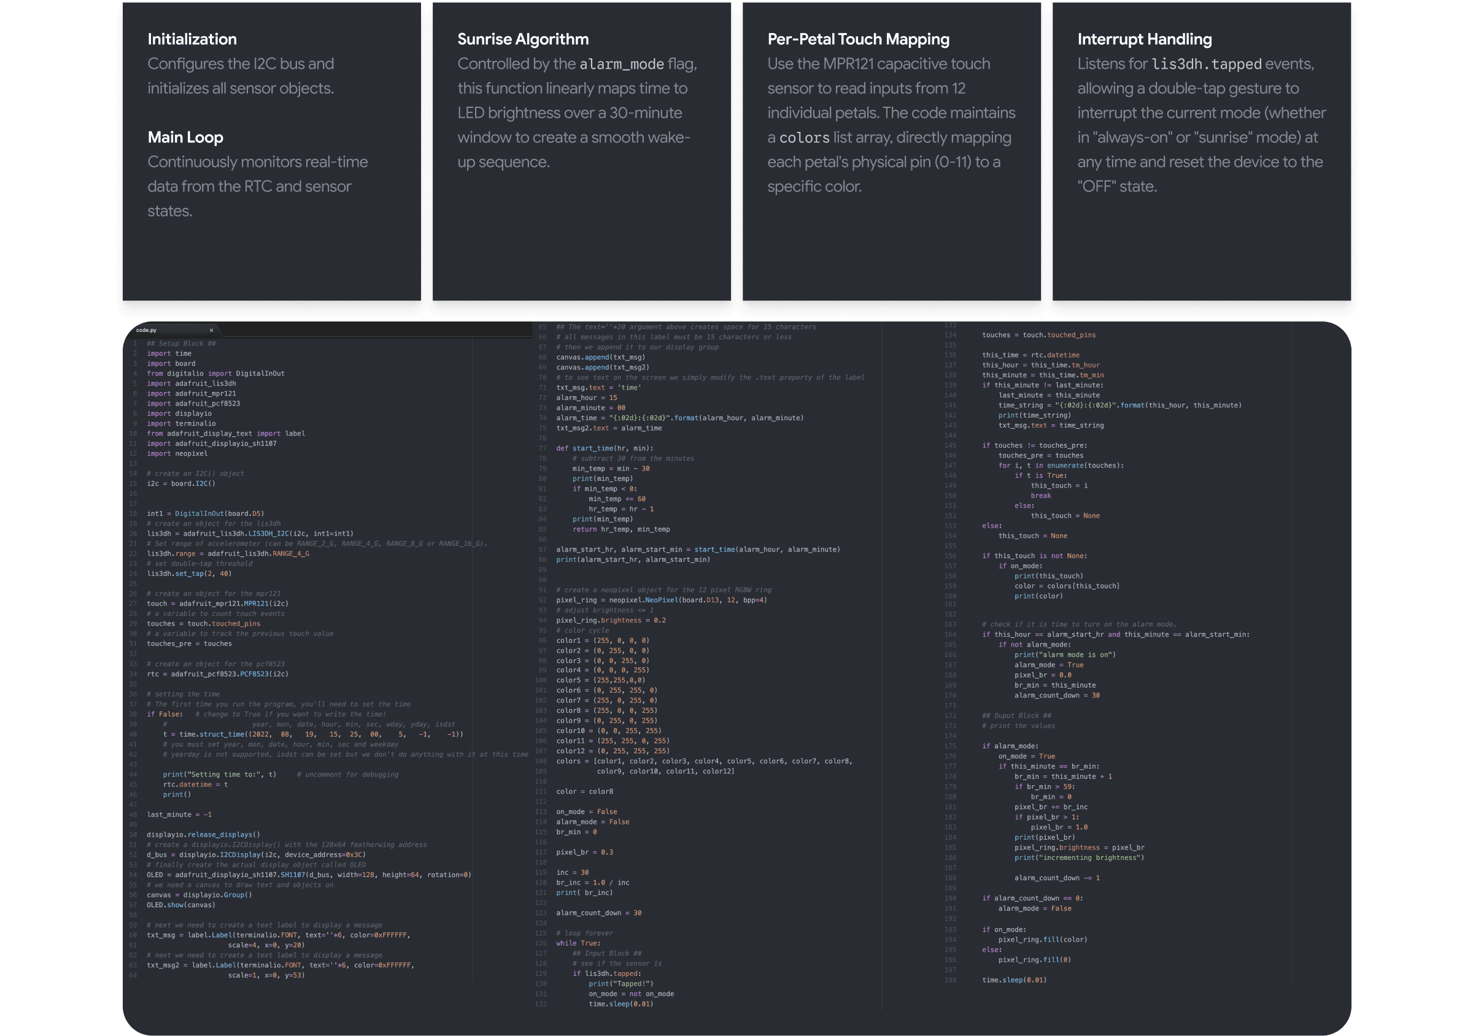Click 'pixel_ring.brightness = 0.2' line
Screen dimensions: 1473x1036
[611, 621]
